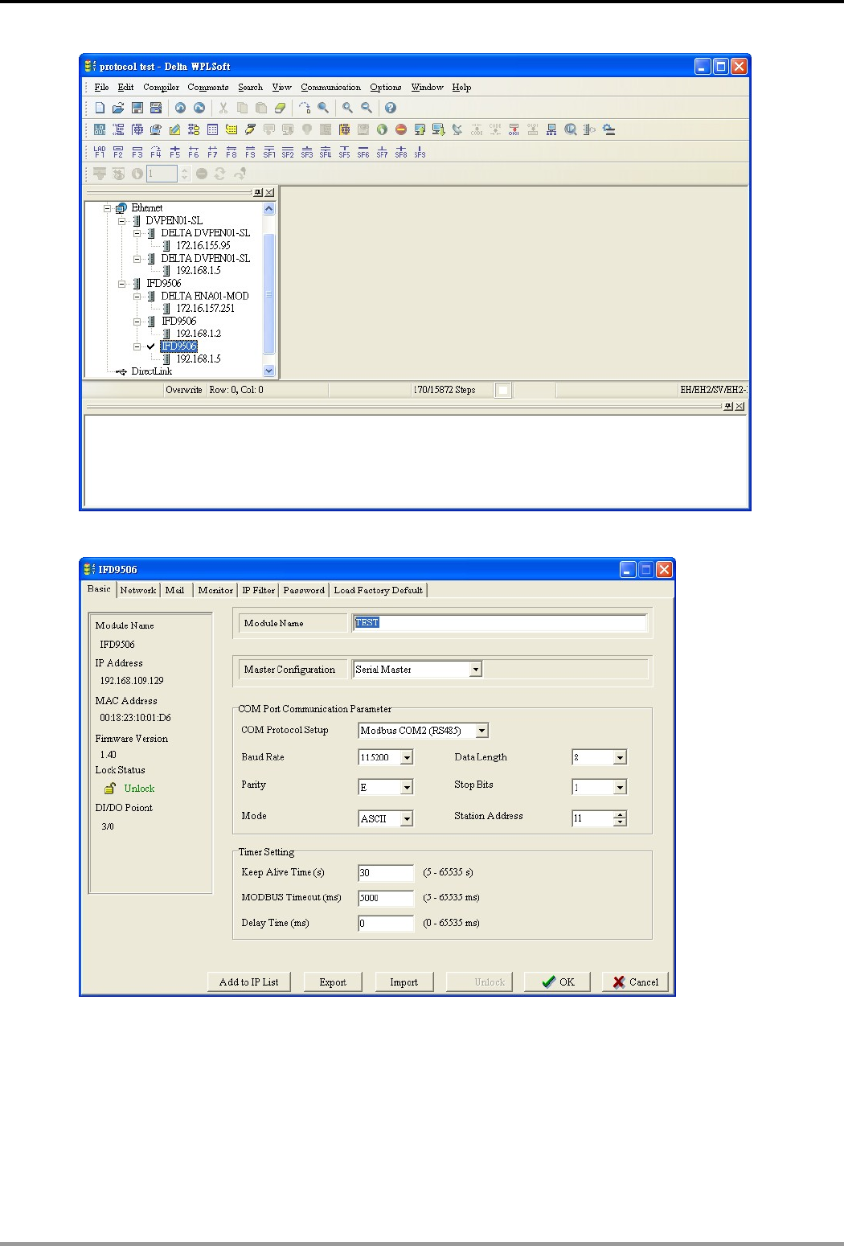Click the SF4 ladder symbol icon
Screen dimensions: 844x1246
coord(326,151)
